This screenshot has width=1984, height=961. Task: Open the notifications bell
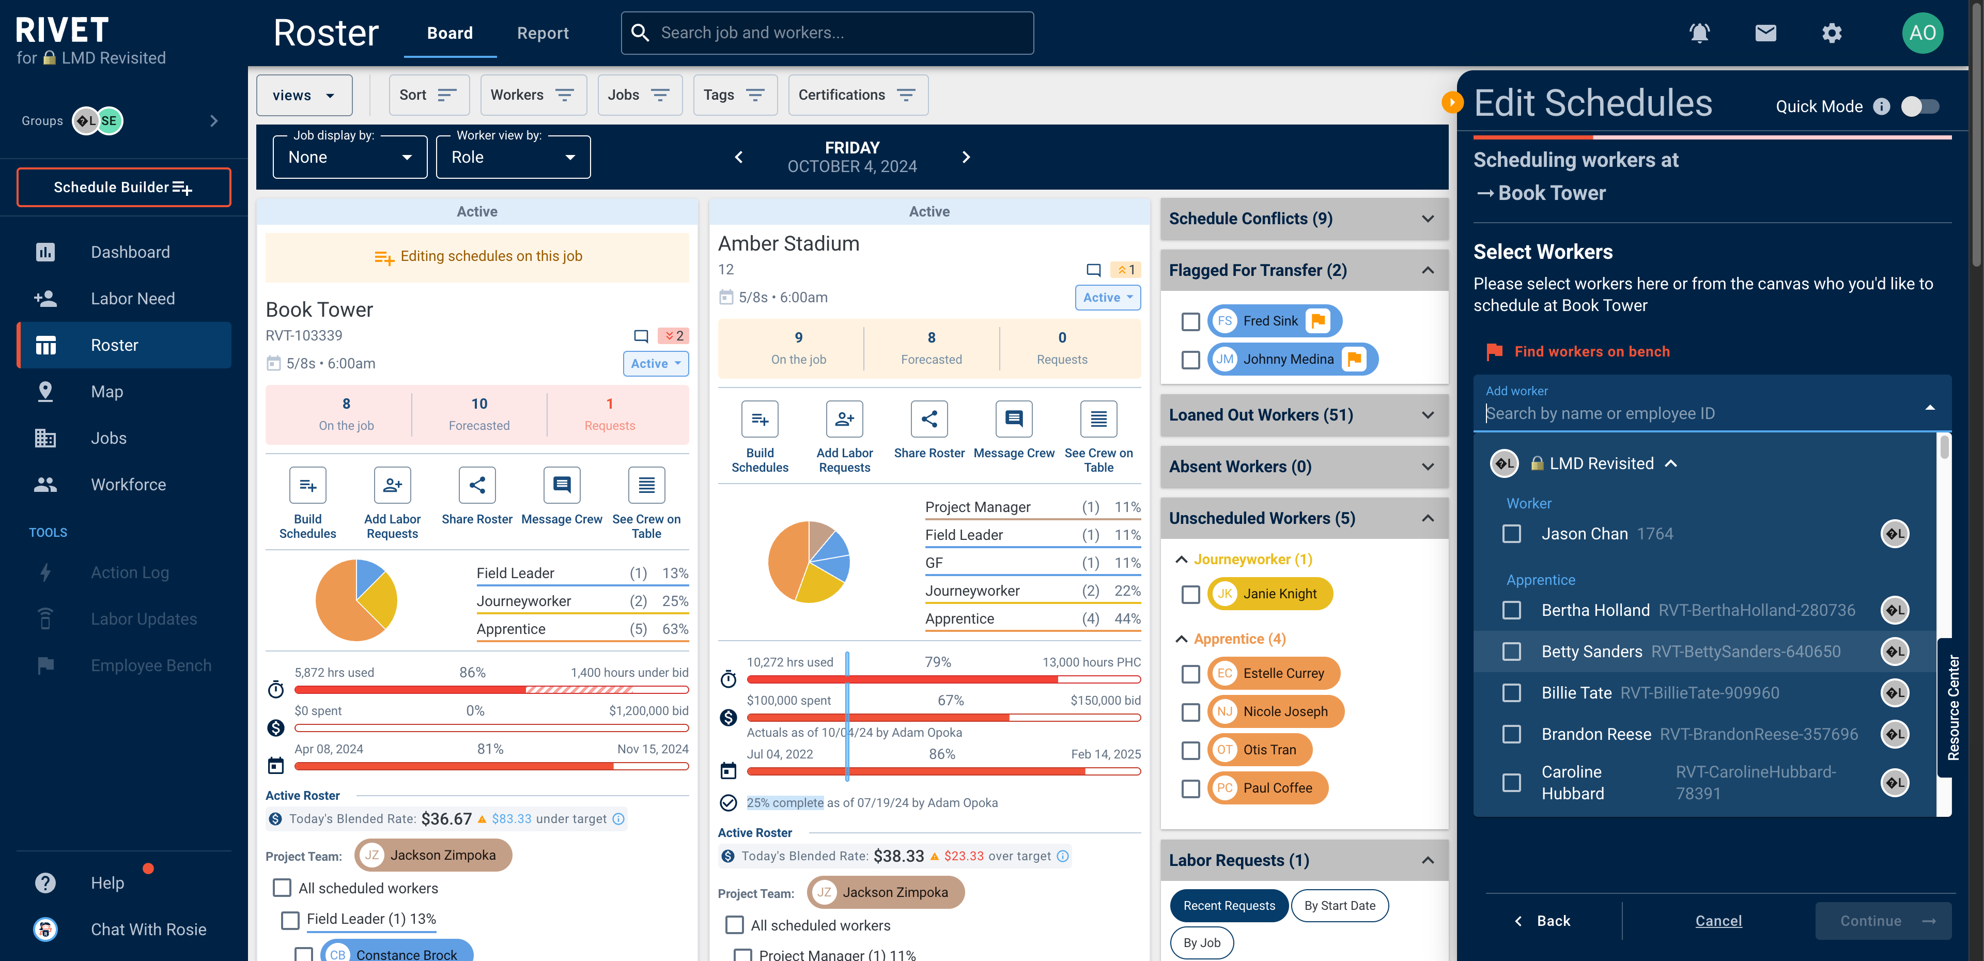1699,33
